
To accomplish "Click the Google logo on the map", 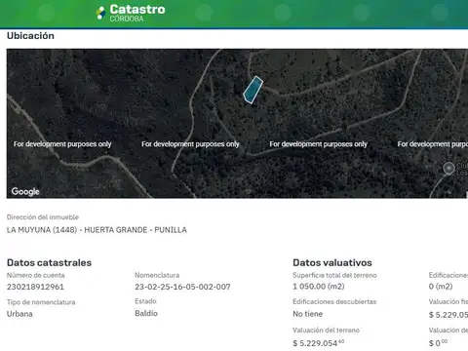I will pos(25,192).
